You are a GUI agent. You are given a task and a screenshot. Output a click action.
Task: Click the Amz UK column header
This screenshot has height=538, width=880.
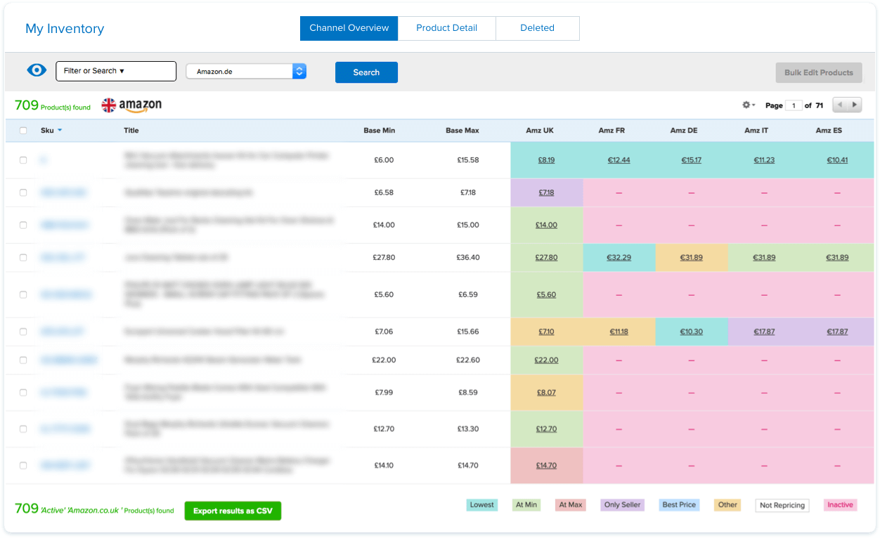(540, 131)
